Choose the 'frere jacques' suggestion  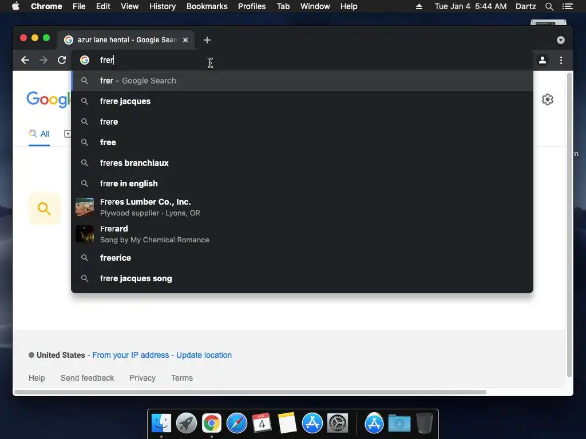(302, 101)
